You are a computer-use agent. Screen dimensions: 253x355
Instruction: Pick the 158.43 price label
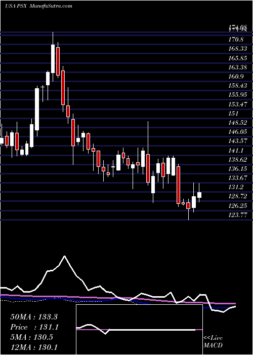click(x=238, y=86)
